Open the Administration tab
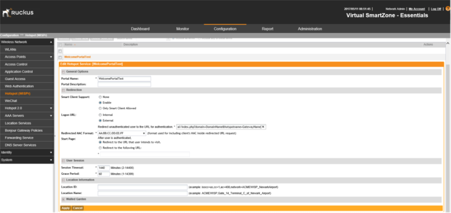Screen dimensions: 451x213 tap(310, 29)
